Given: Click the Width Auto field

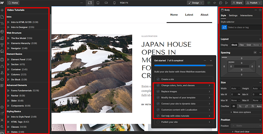Looking at the screenshot, I should (236, 89).
